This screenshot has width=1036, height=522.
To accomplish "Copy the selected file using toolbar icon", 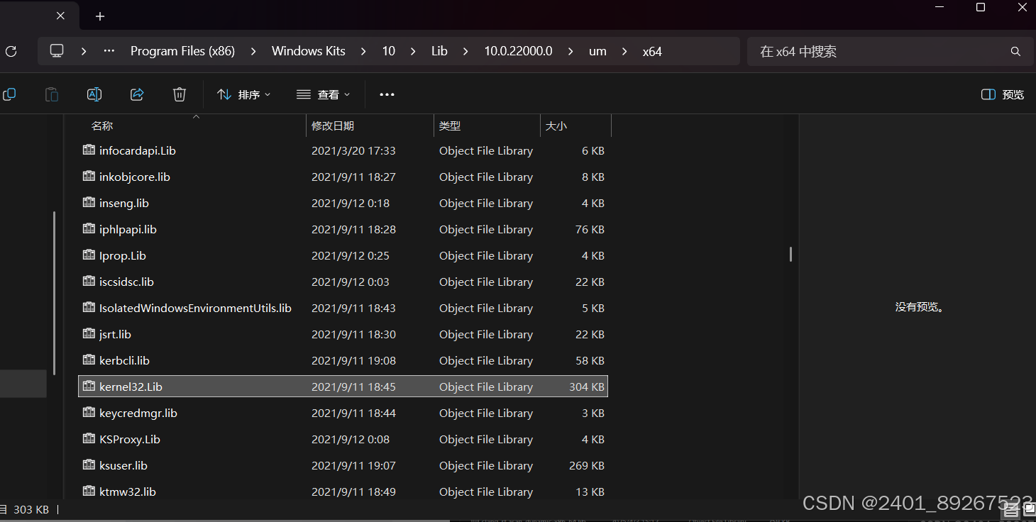I will pos(9,94).
